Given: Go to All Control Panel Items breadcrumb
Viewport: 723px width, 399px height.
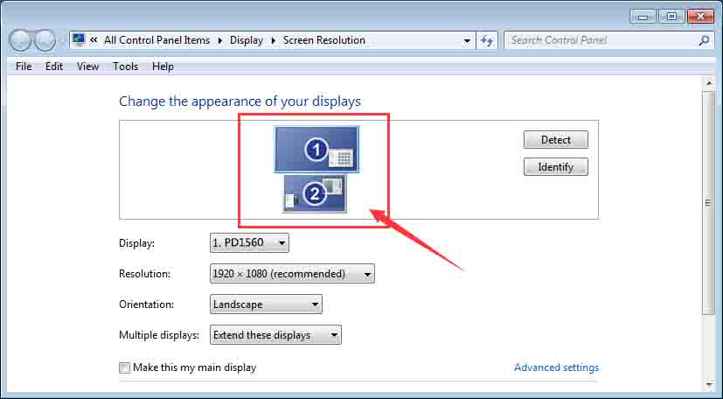Looking at the screenshot, I should (x=156, y=40).
